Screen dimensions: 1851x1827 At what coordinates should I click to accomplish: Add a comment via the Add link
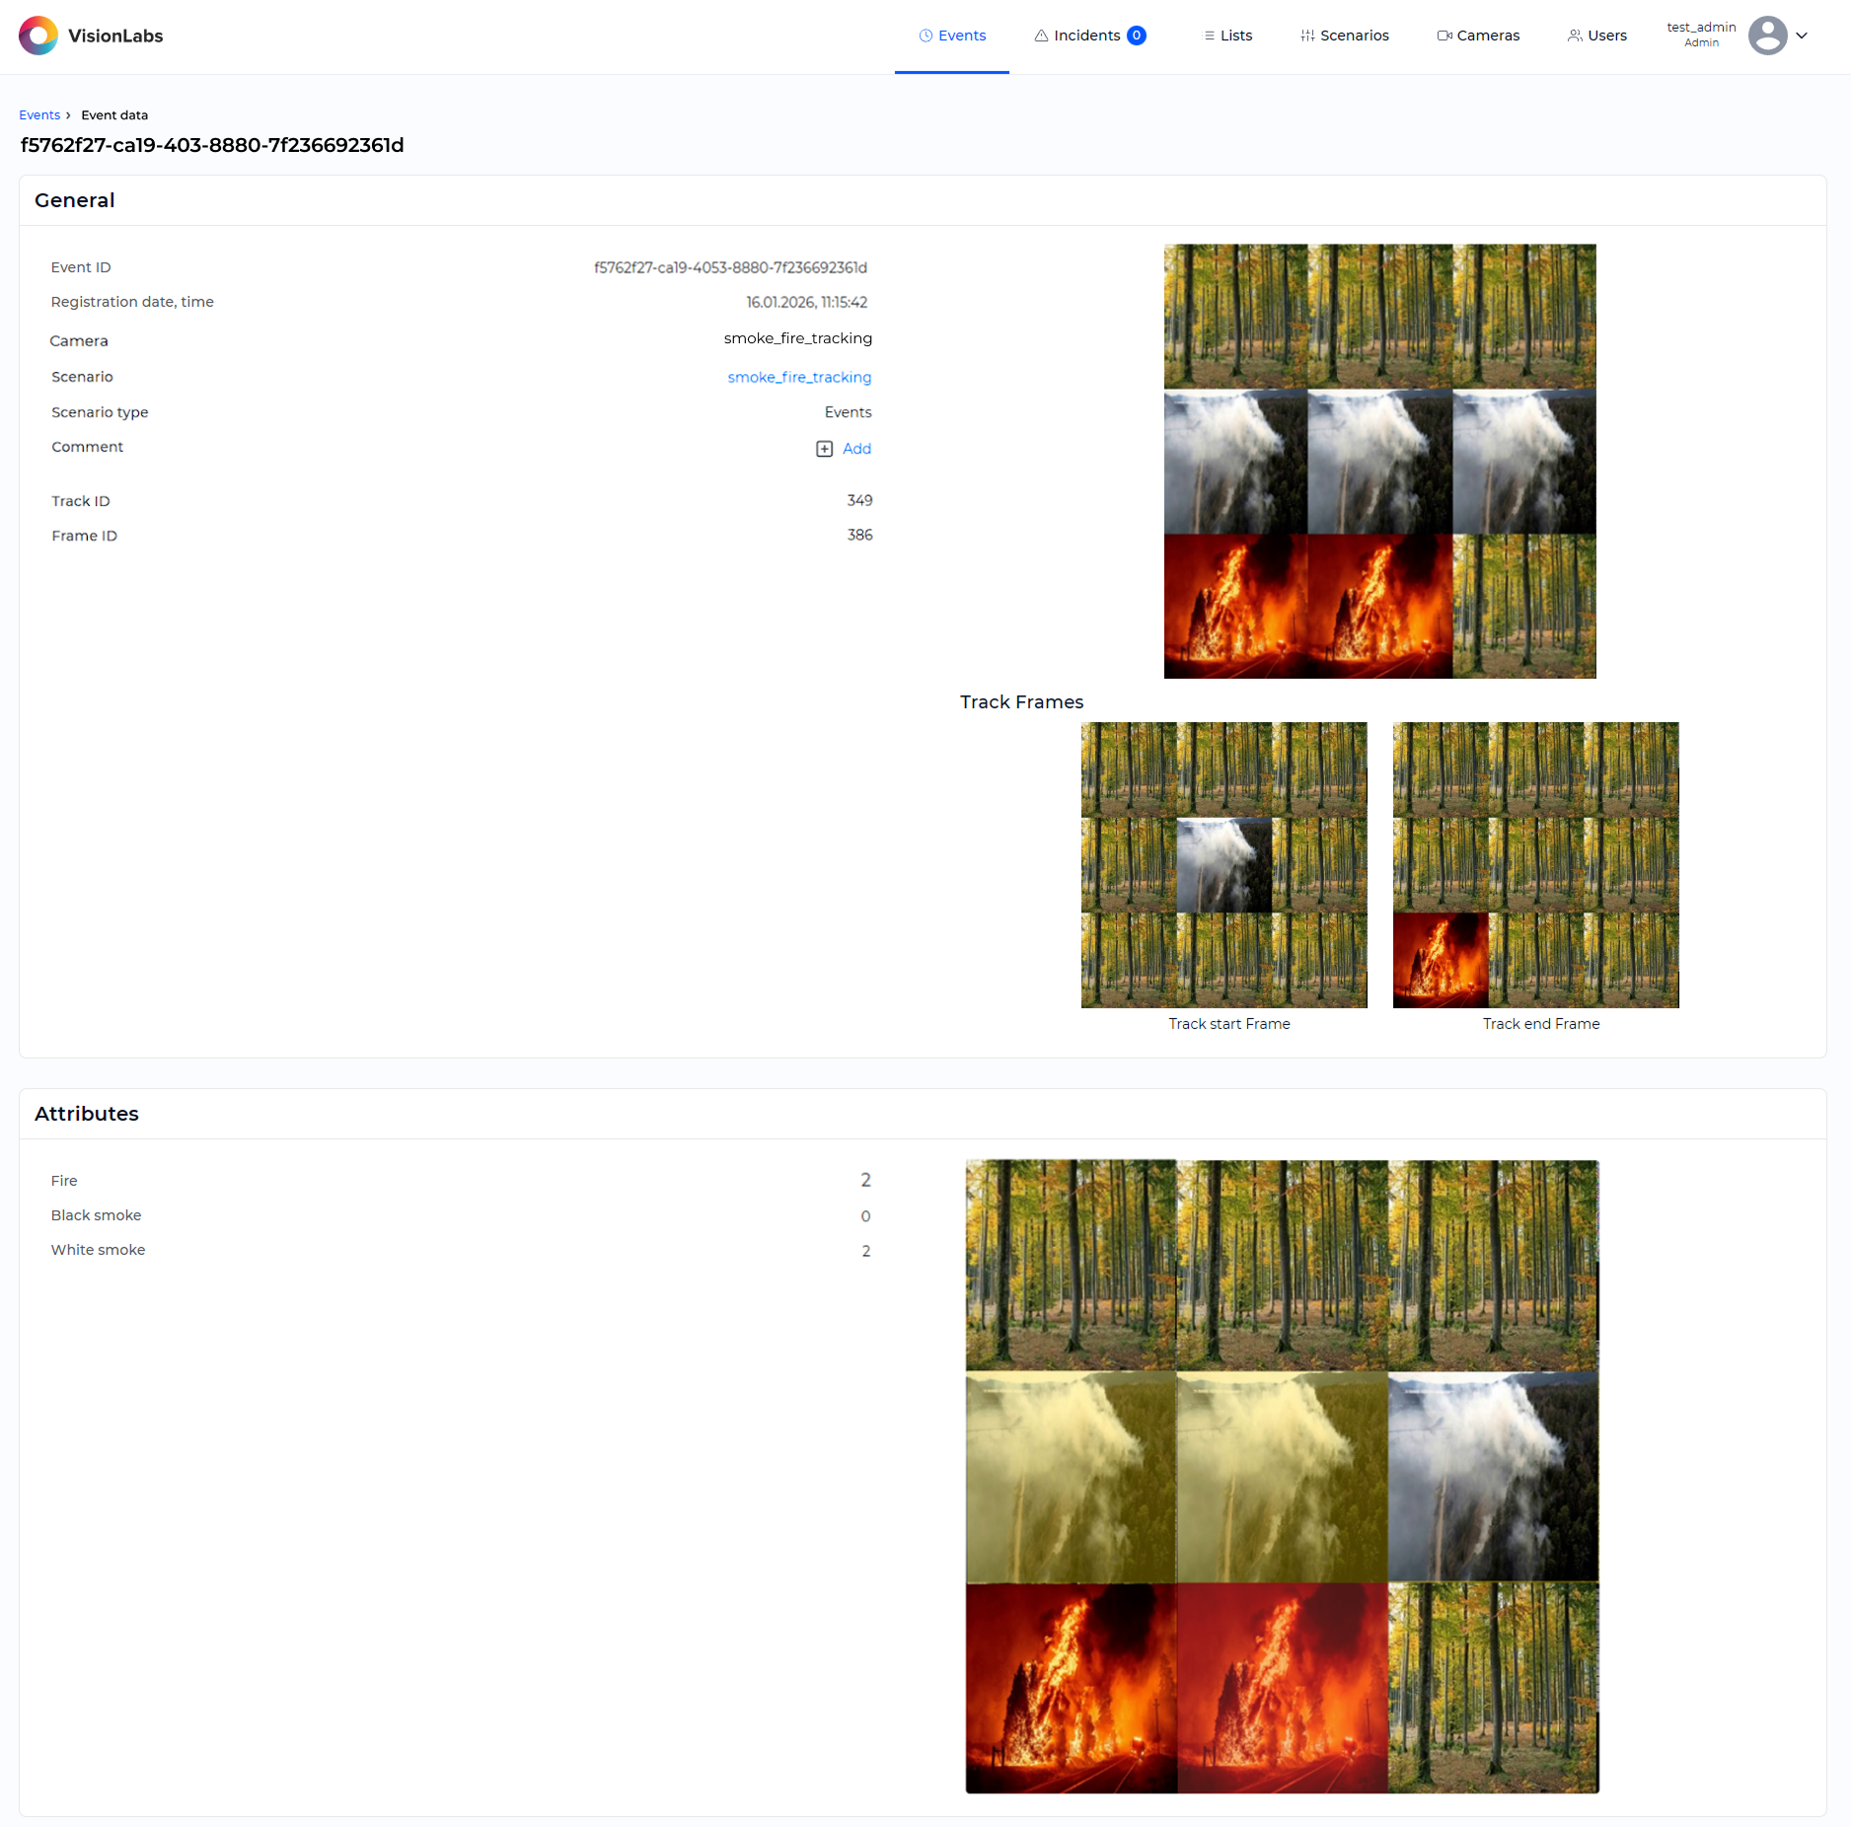(856, 449)
